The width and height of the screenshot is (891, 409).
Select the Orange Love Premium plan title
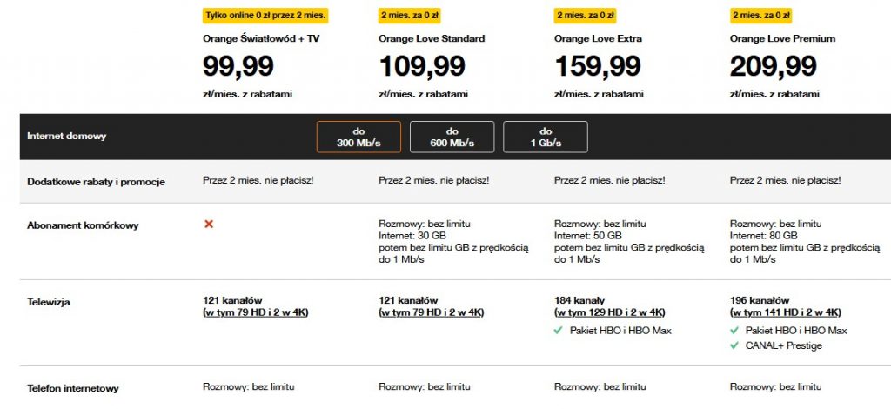(782, 39)
